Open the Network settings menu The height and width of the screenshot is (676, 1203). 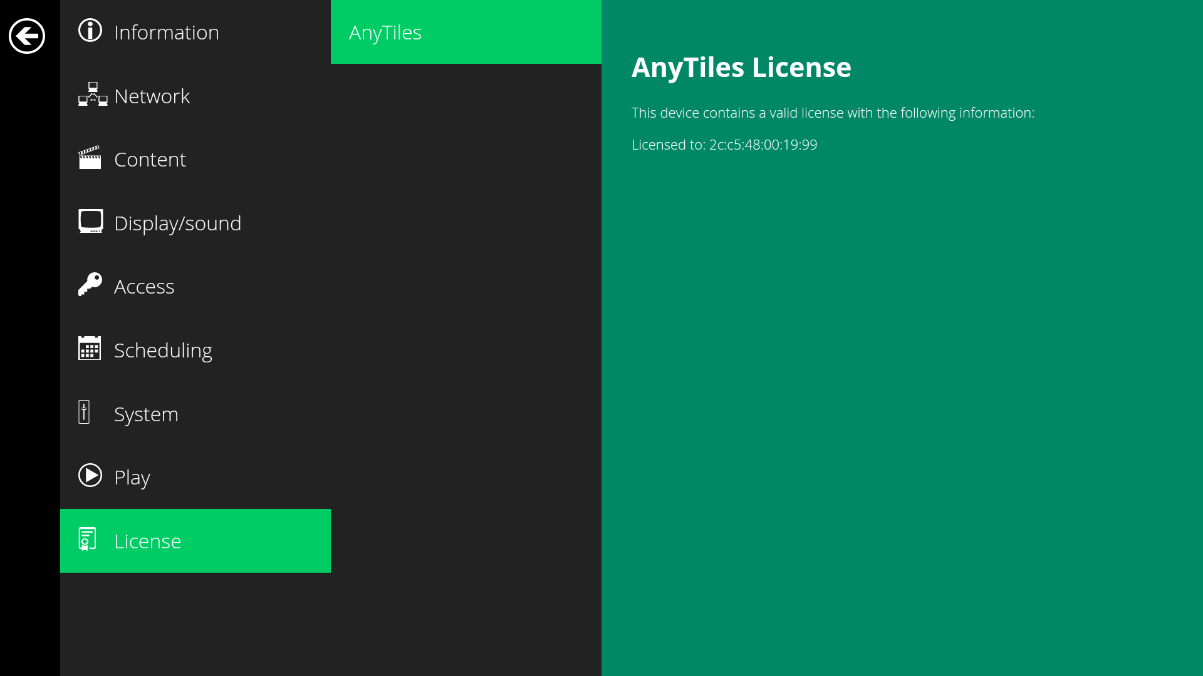[x=195, y=96]
